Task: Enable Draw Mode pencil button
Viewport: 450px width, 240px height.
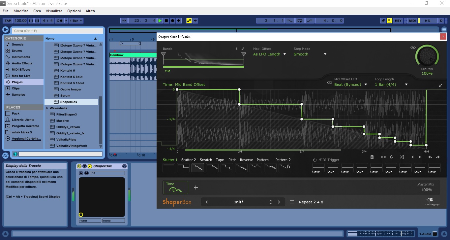Action: point(383,20)
